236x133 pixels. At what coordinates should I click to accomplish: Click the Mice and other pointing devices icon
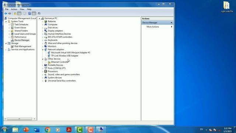[x=46, y=43]
